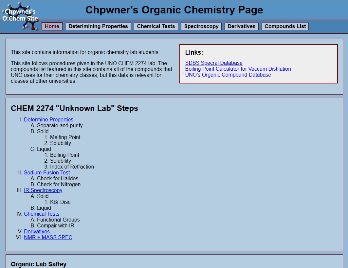348x268 pixels.
Task: Open the IR Spectroscopy step link
Action: (43, 190)
